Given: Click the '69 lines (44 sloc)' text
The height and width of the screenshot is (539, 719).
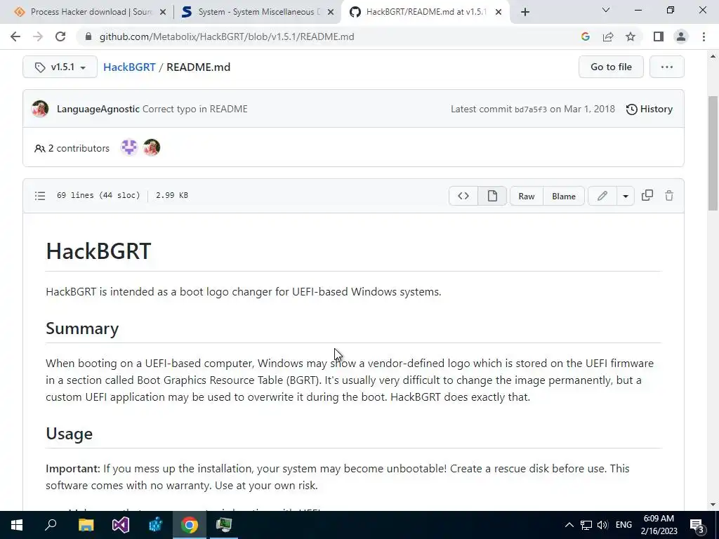Looking at the screenshot, I should click(x=98, y=195).
